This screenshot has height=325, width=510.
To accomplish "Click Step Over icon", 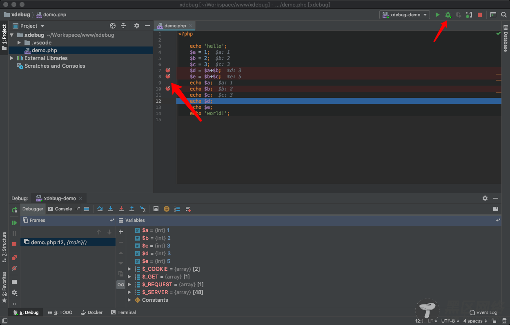I will coord(100,209).
